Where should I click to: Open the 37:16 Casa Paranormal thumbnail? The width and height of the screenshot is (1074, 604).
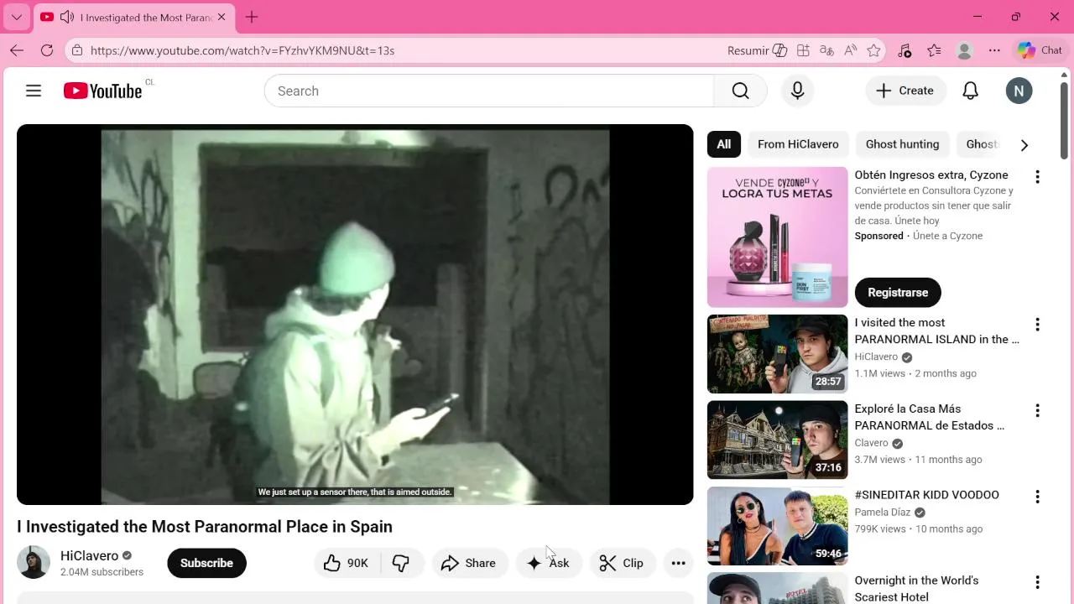[777, 440]
